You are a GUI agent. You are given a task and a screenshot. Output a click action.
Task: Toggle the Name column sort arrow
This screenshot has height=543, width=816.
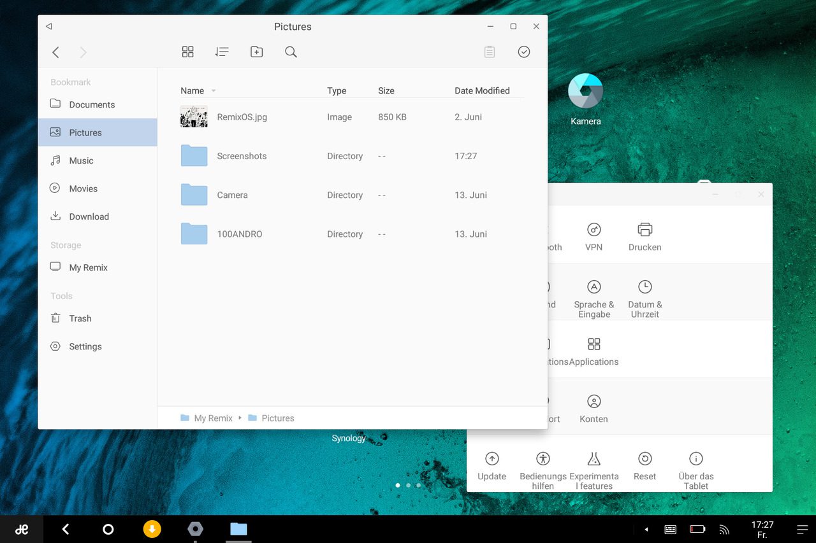214,91
